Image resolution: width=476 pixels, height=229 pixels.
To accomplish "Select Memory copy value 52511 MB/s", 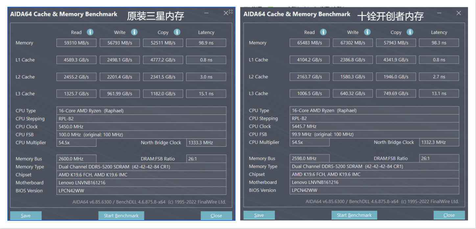I will point(163,43).
